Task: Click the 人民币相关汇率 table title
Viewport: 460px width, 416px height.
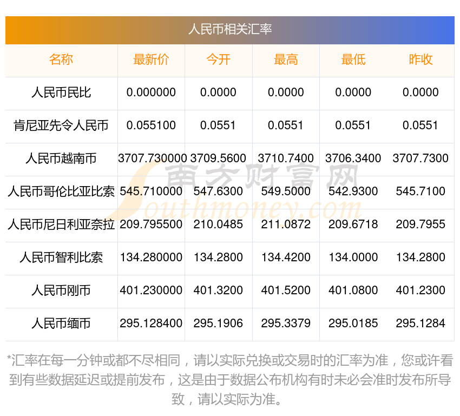Action: point(230,29)
